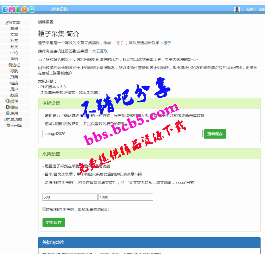Enable the 转载/非原创声明 checkbox
265x254 pixels.
pos(44,209)
